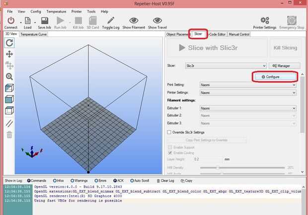
Task: Click the Slice with Slic3r button
Action: 217,48
